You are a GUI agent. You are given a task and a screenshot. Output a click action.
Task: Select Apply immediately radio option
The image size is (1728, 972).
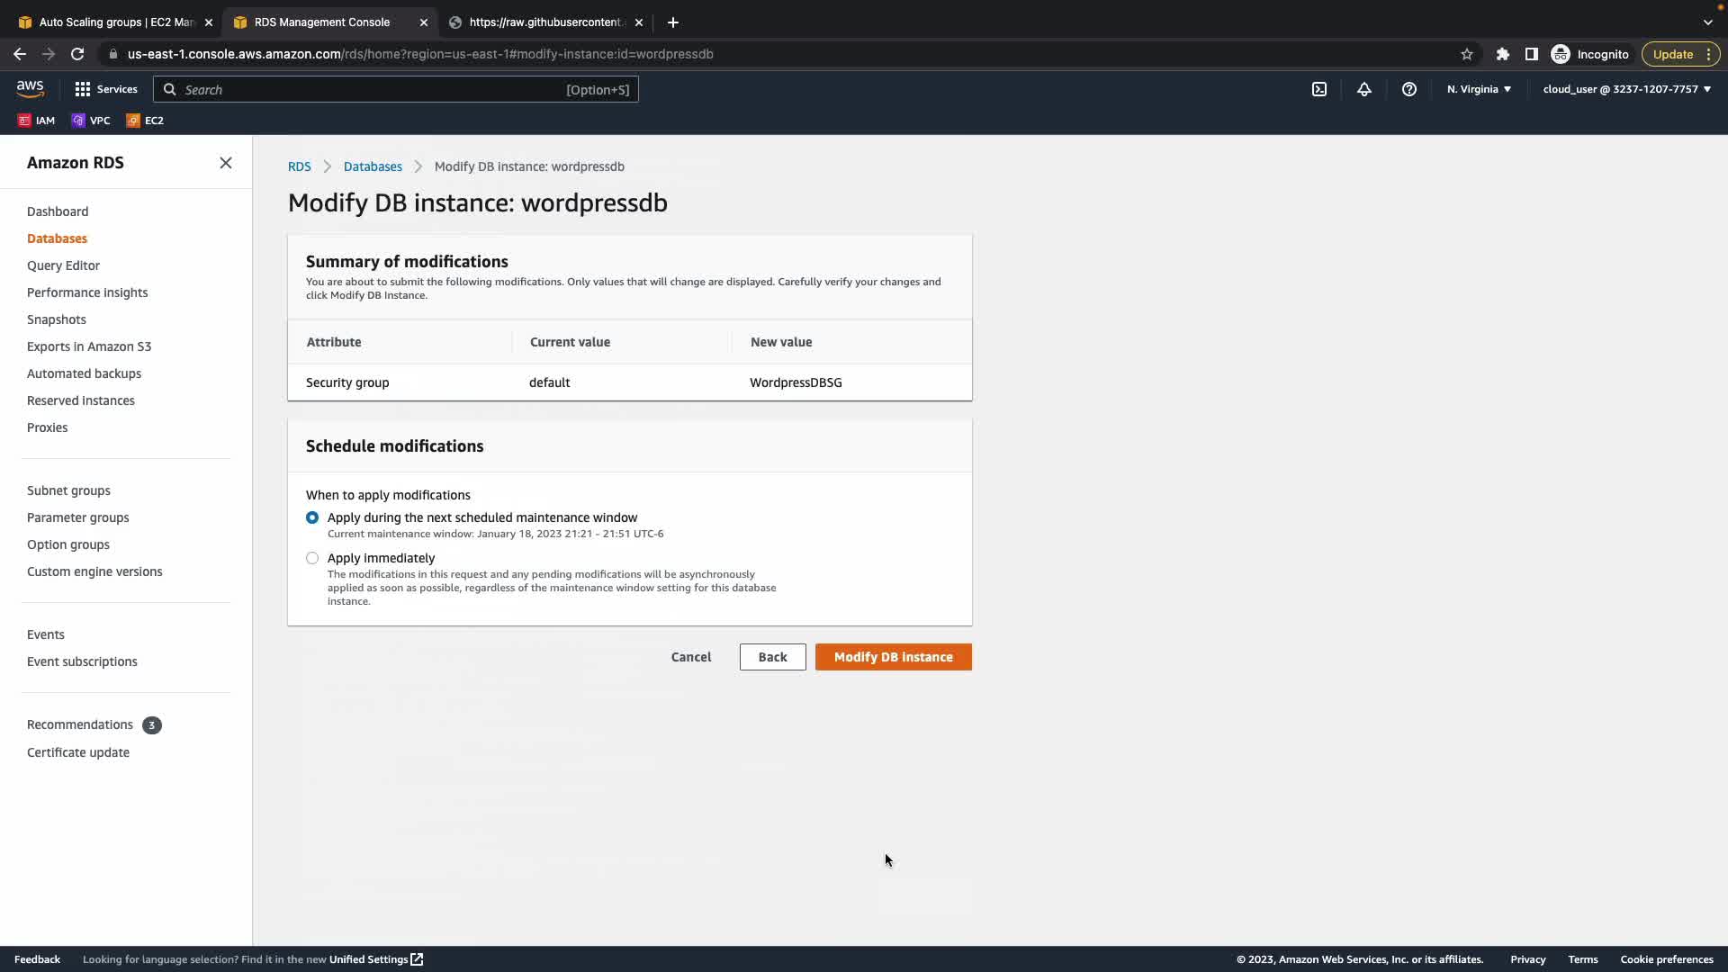[x=312, y=558]
